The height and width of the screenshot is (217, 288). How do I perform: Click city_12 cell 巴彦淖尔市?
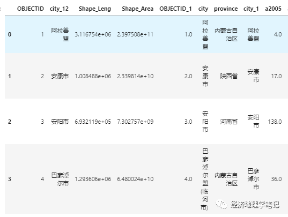tap(60, 179)
